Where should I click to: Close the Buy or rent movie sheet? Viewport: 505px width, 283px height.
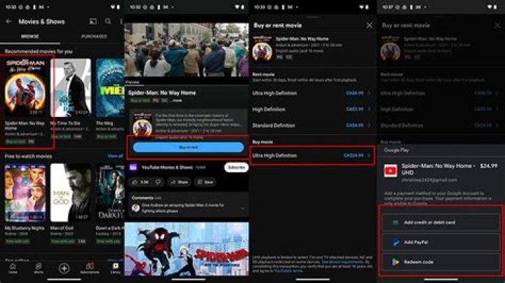(x=370, y=25)
